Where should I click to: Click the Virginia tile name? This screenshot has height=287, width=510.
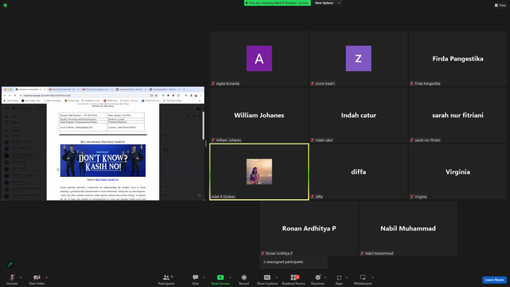(457, 172)
